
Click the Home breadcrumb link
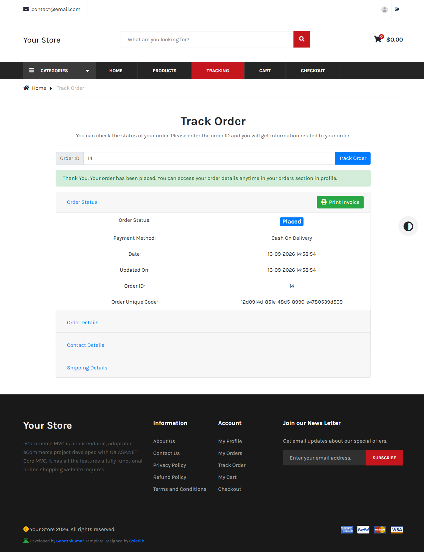tap(39, 88)
